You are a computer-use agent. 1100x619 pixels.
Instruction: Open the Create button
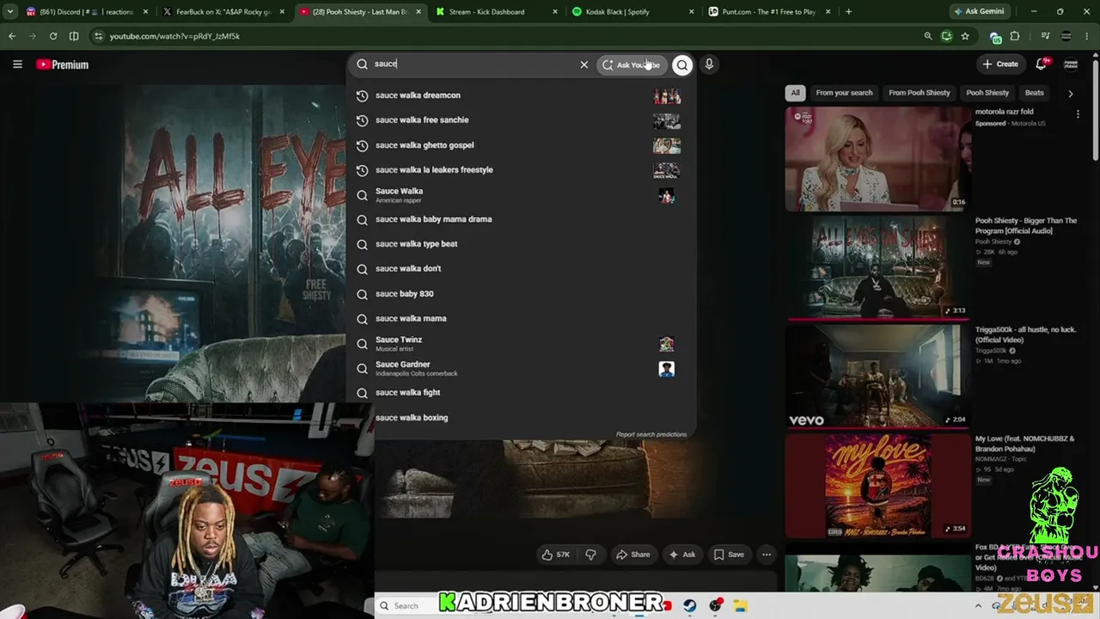tap(1000, 64)
